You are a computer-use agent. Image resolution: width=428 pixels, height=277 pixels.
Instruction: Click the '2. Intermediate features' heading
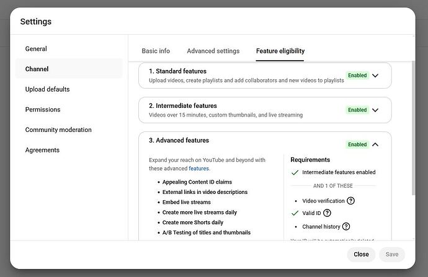[183, 106]
